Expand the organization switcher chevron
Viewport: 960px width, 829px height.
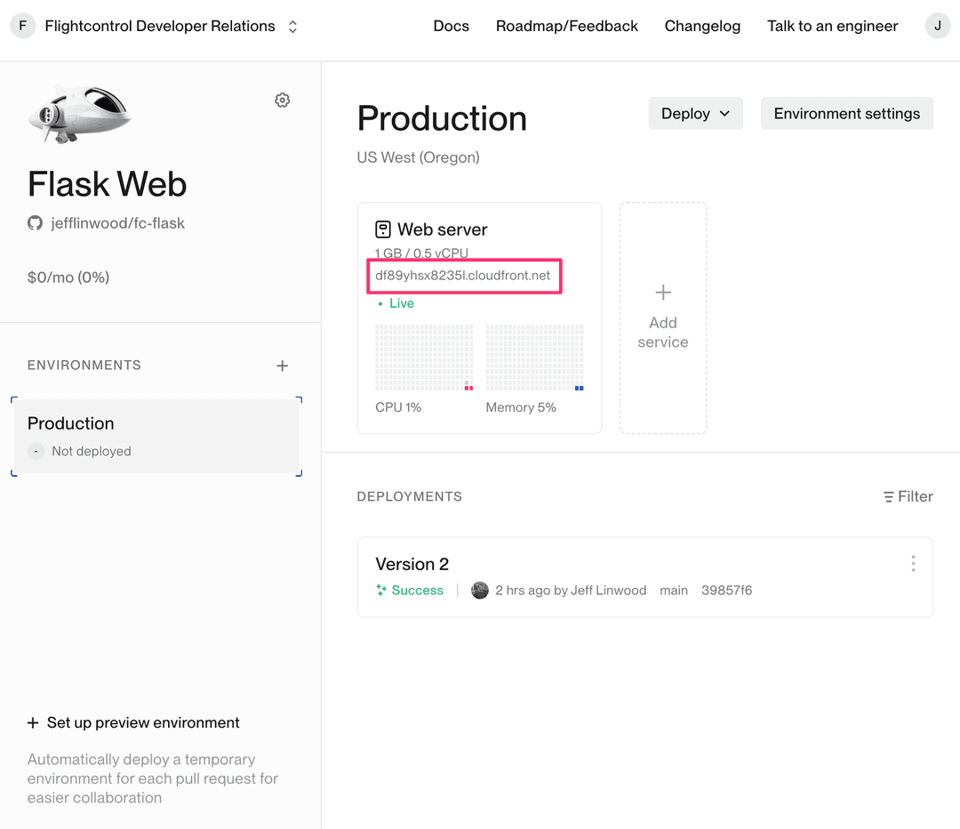(x=292, y=26)
